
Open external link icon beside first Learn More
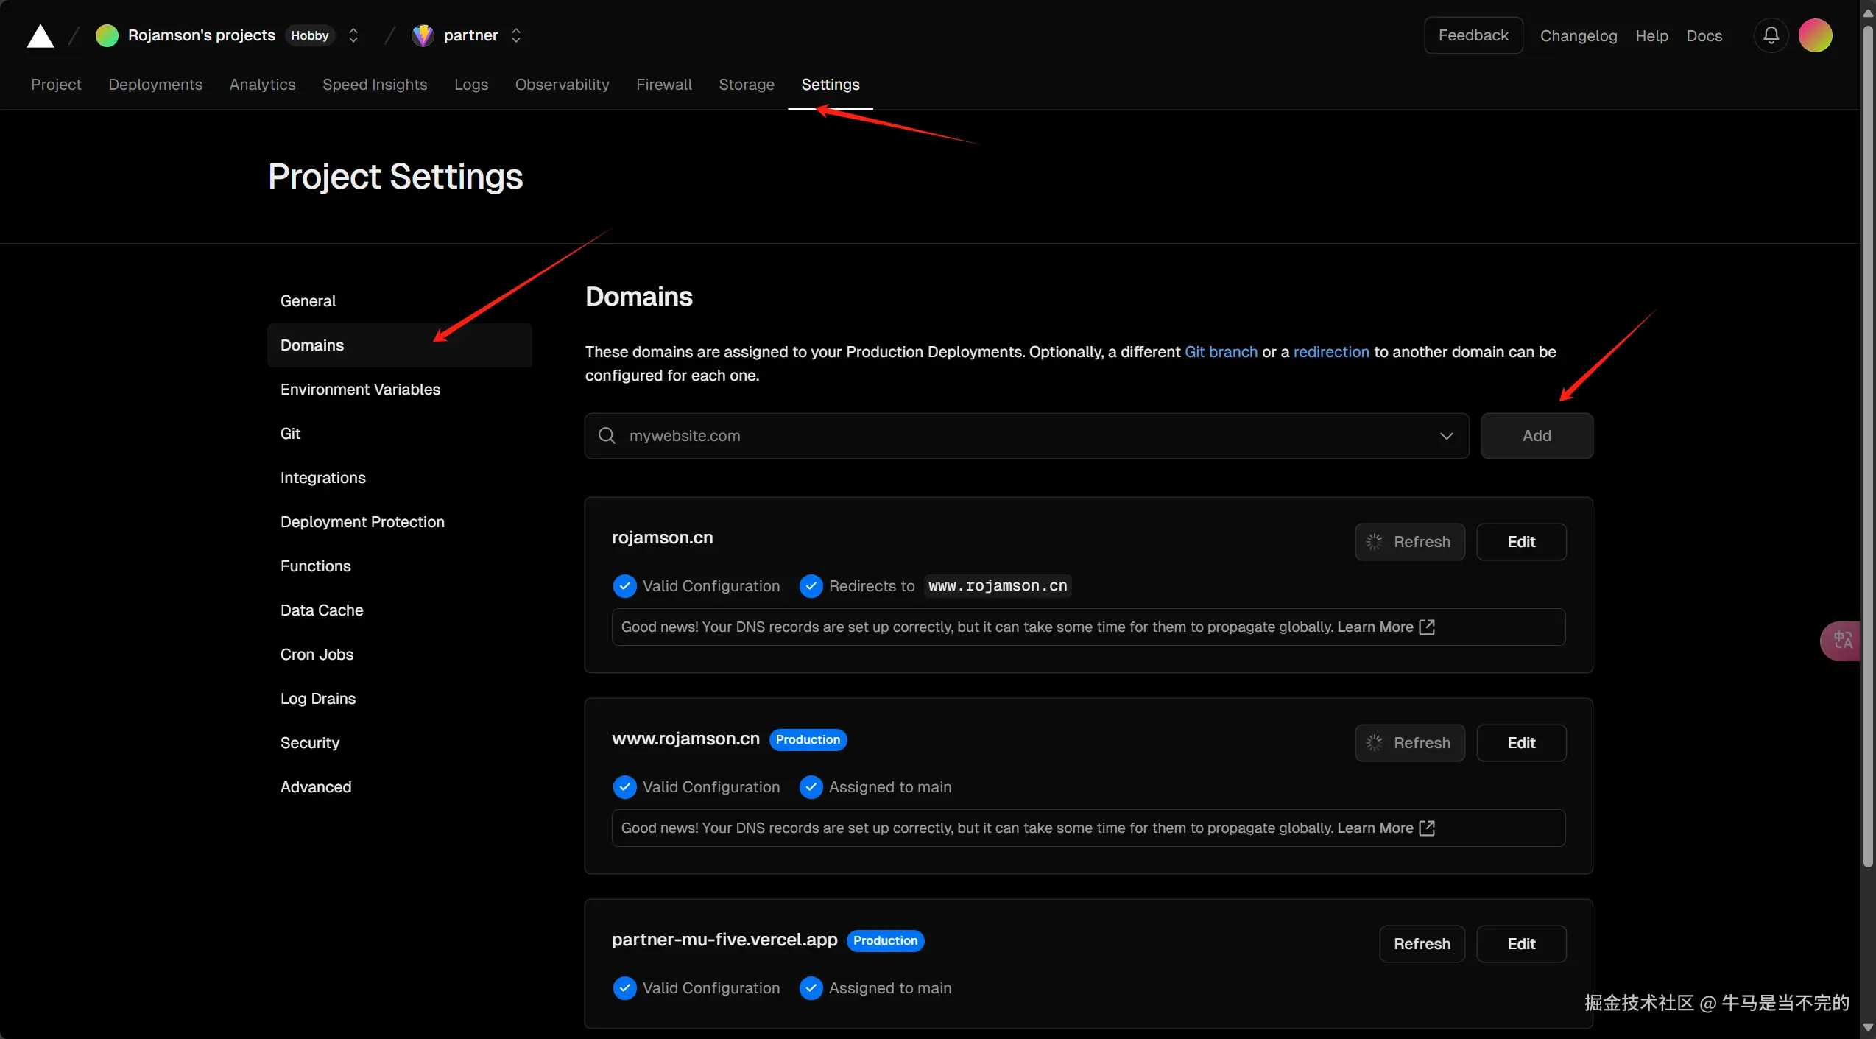coord(1427,627)
